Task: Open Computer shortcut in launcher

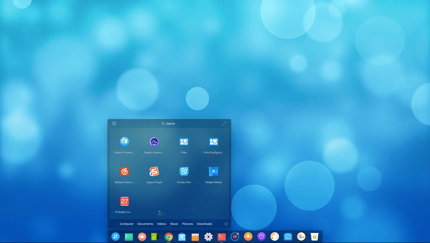Action: (127, 224)
